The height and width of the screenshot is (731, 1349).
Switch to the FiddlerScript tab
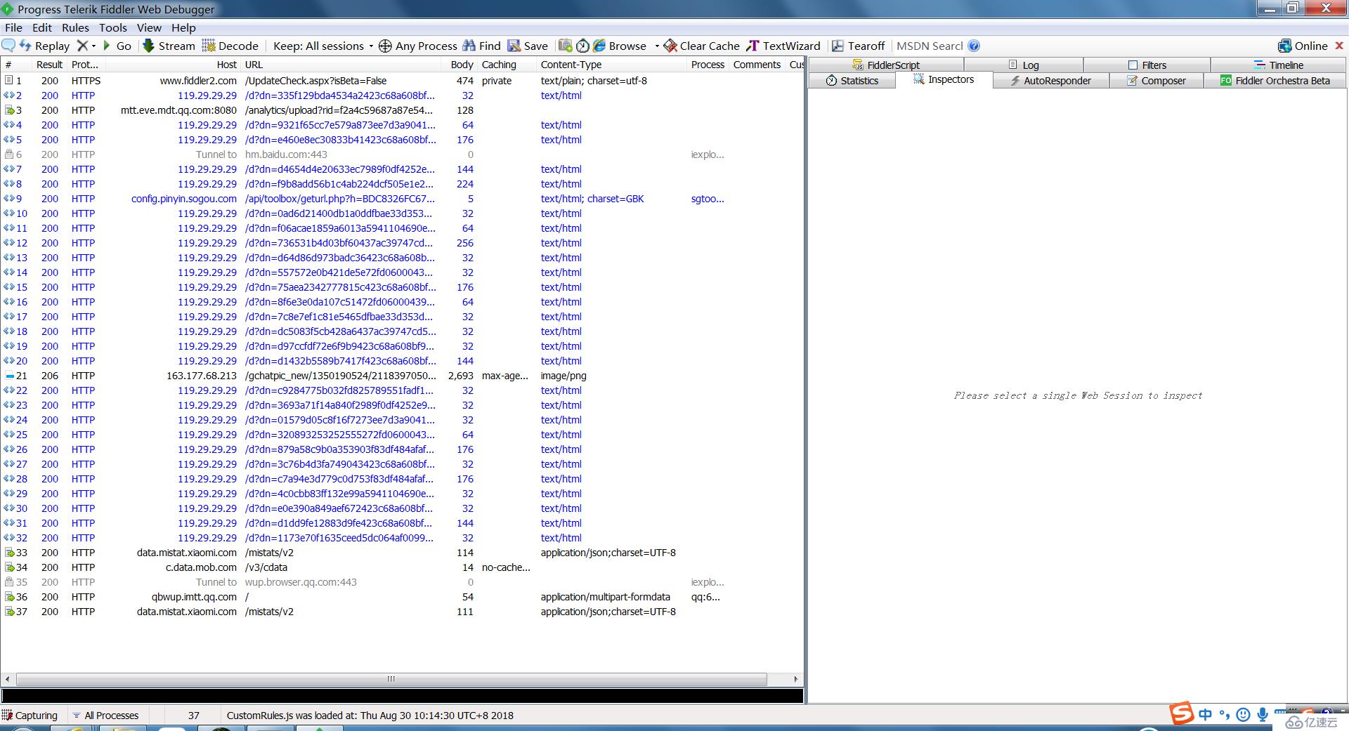coord(886,65)
